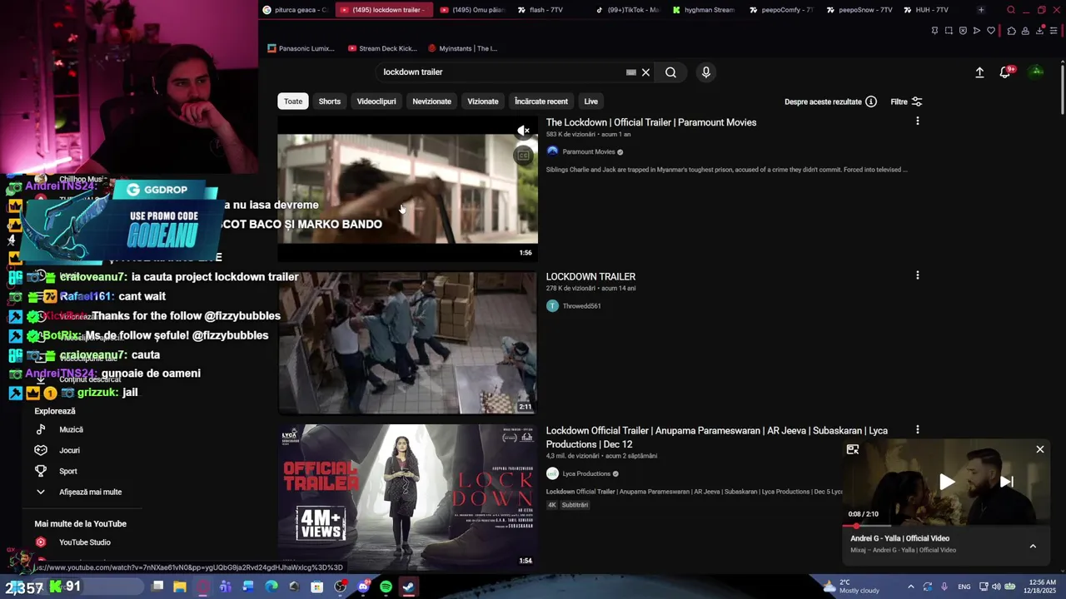
Task: Seek the miniplayer red progress bar
Action: click(x=945, y=526)
